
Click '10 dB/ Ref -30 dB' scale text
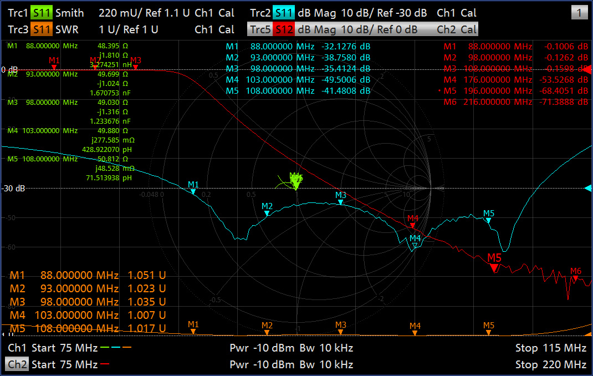[x=384, y=13]
